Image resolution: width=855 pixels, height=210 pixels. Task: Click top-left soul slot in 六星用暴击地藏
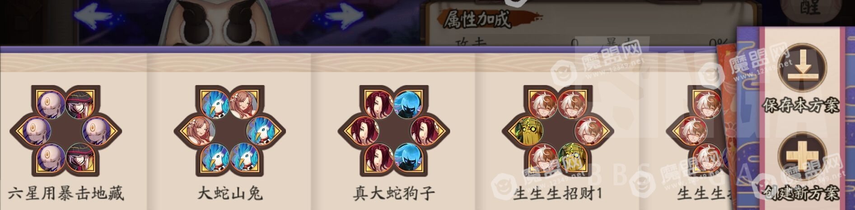pos(50,104)
